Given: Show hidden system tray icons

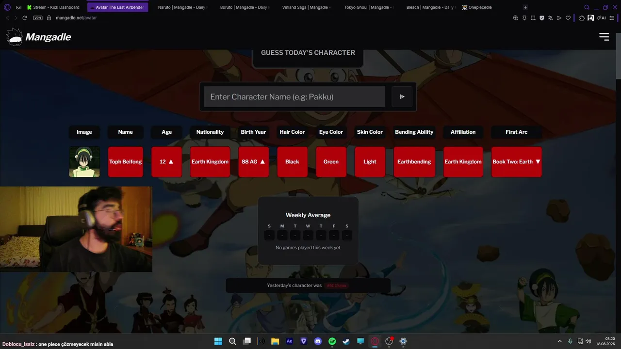Looking at the screenshot, I should pos(560,341).
